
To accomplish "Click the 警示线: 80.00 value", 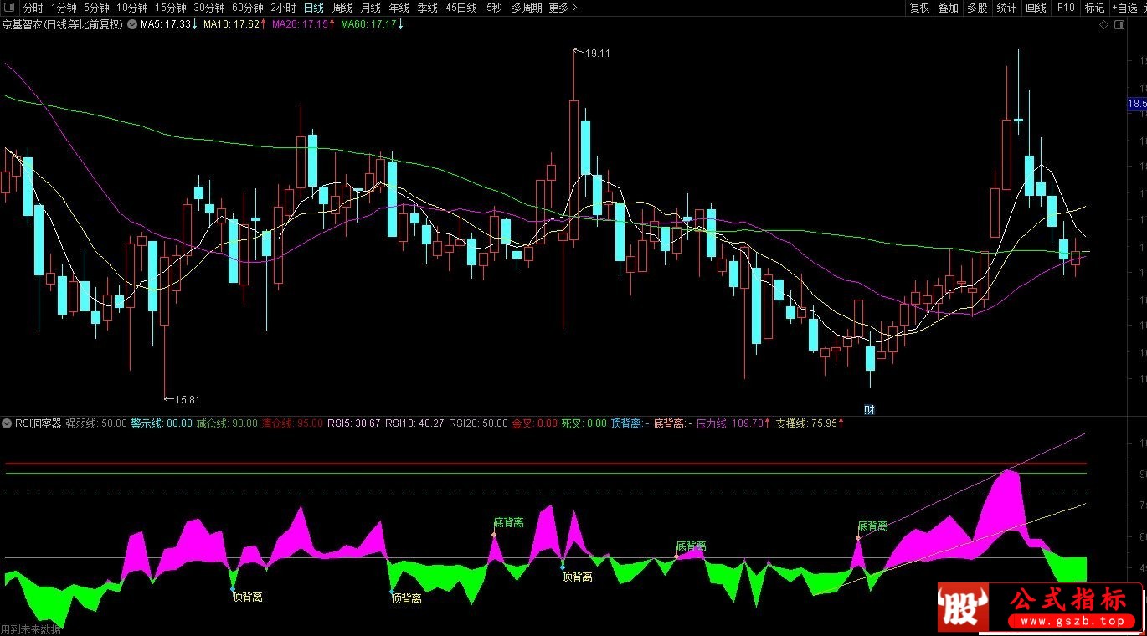I will tap(161, 423).
